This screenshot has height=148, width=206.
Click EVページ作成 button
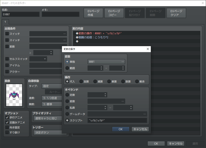(x=93, y=13)
